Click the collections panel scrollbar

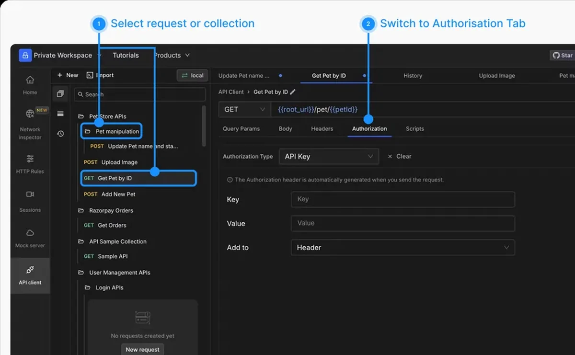(x=204, y=126)
